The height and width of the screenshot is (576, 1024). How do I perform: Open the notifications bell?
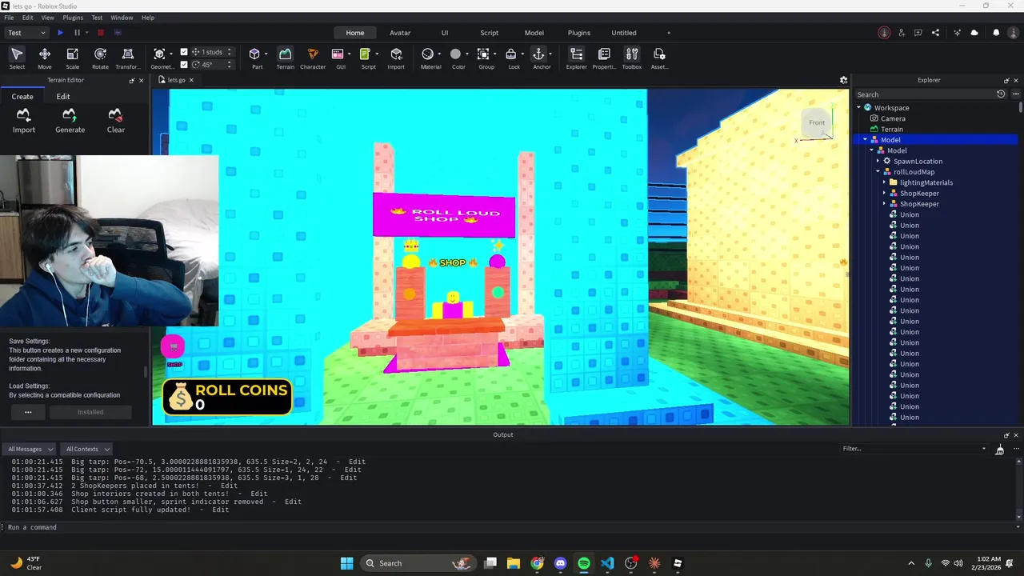(996, 33)
